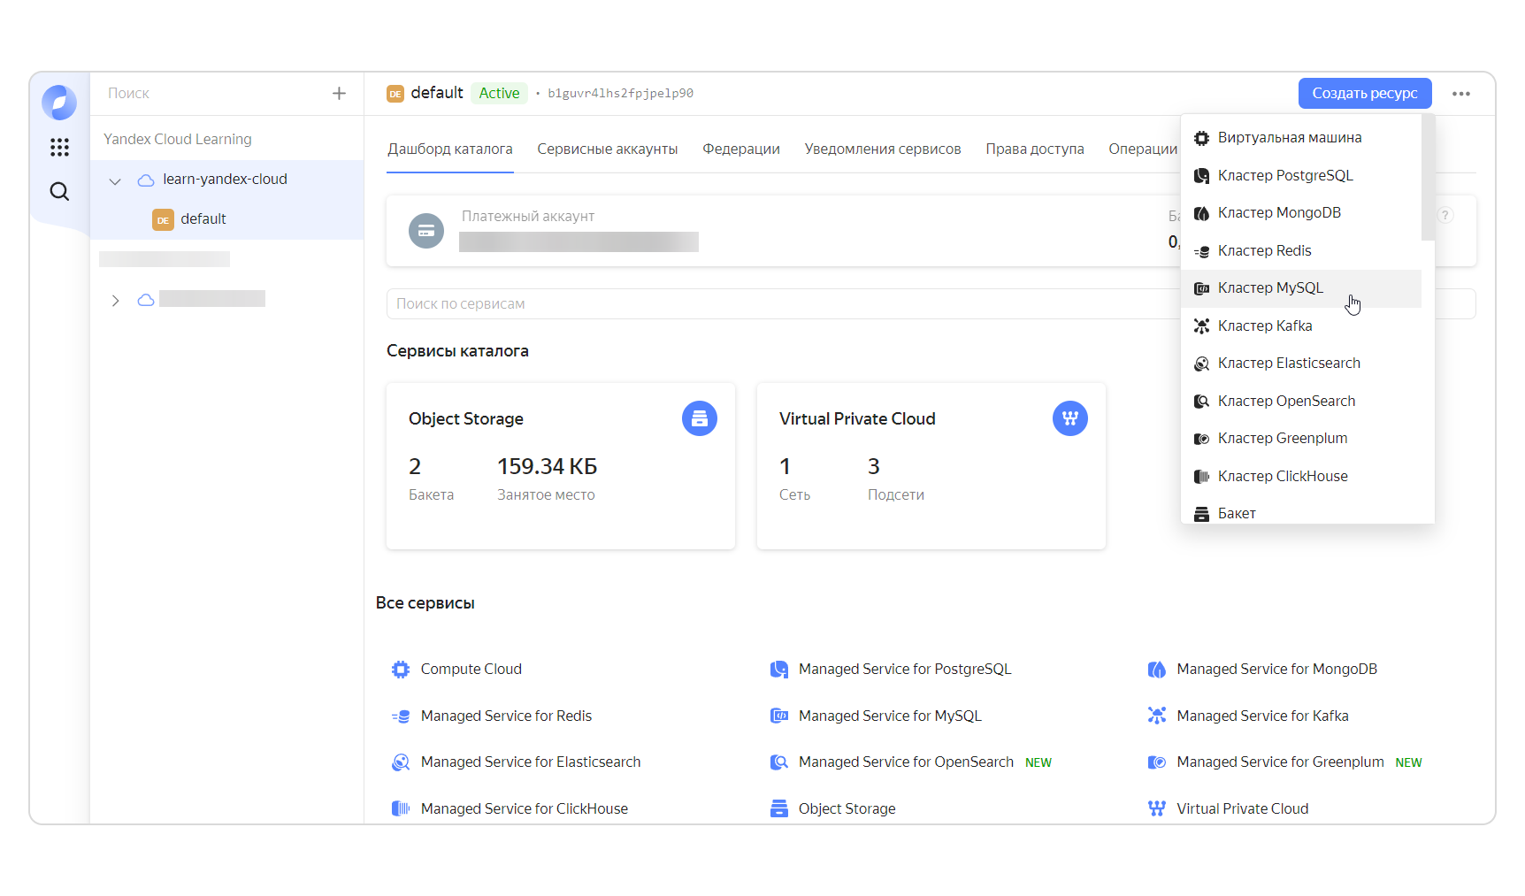Switch to Дашборд каталога tab
This screenshot has width=1525, height=896.
pyautogui.click(x=450, y=149)
